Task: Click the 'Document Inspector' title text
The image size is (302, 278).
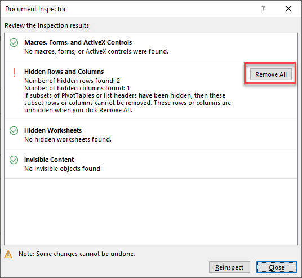Action: 35,9
